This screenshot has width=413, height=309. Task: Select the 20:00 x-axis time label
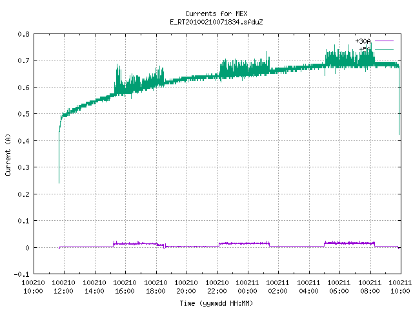pos(186,291)
